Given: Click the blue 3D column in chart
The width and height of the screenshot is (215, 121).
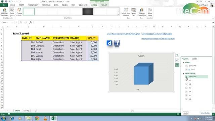Looking at the screenshot, I should (x=143, y=74).
